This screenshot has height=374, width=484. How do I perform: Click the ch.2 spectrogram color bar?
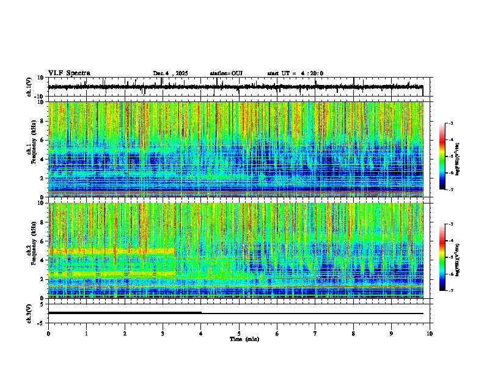pos(442,257)
